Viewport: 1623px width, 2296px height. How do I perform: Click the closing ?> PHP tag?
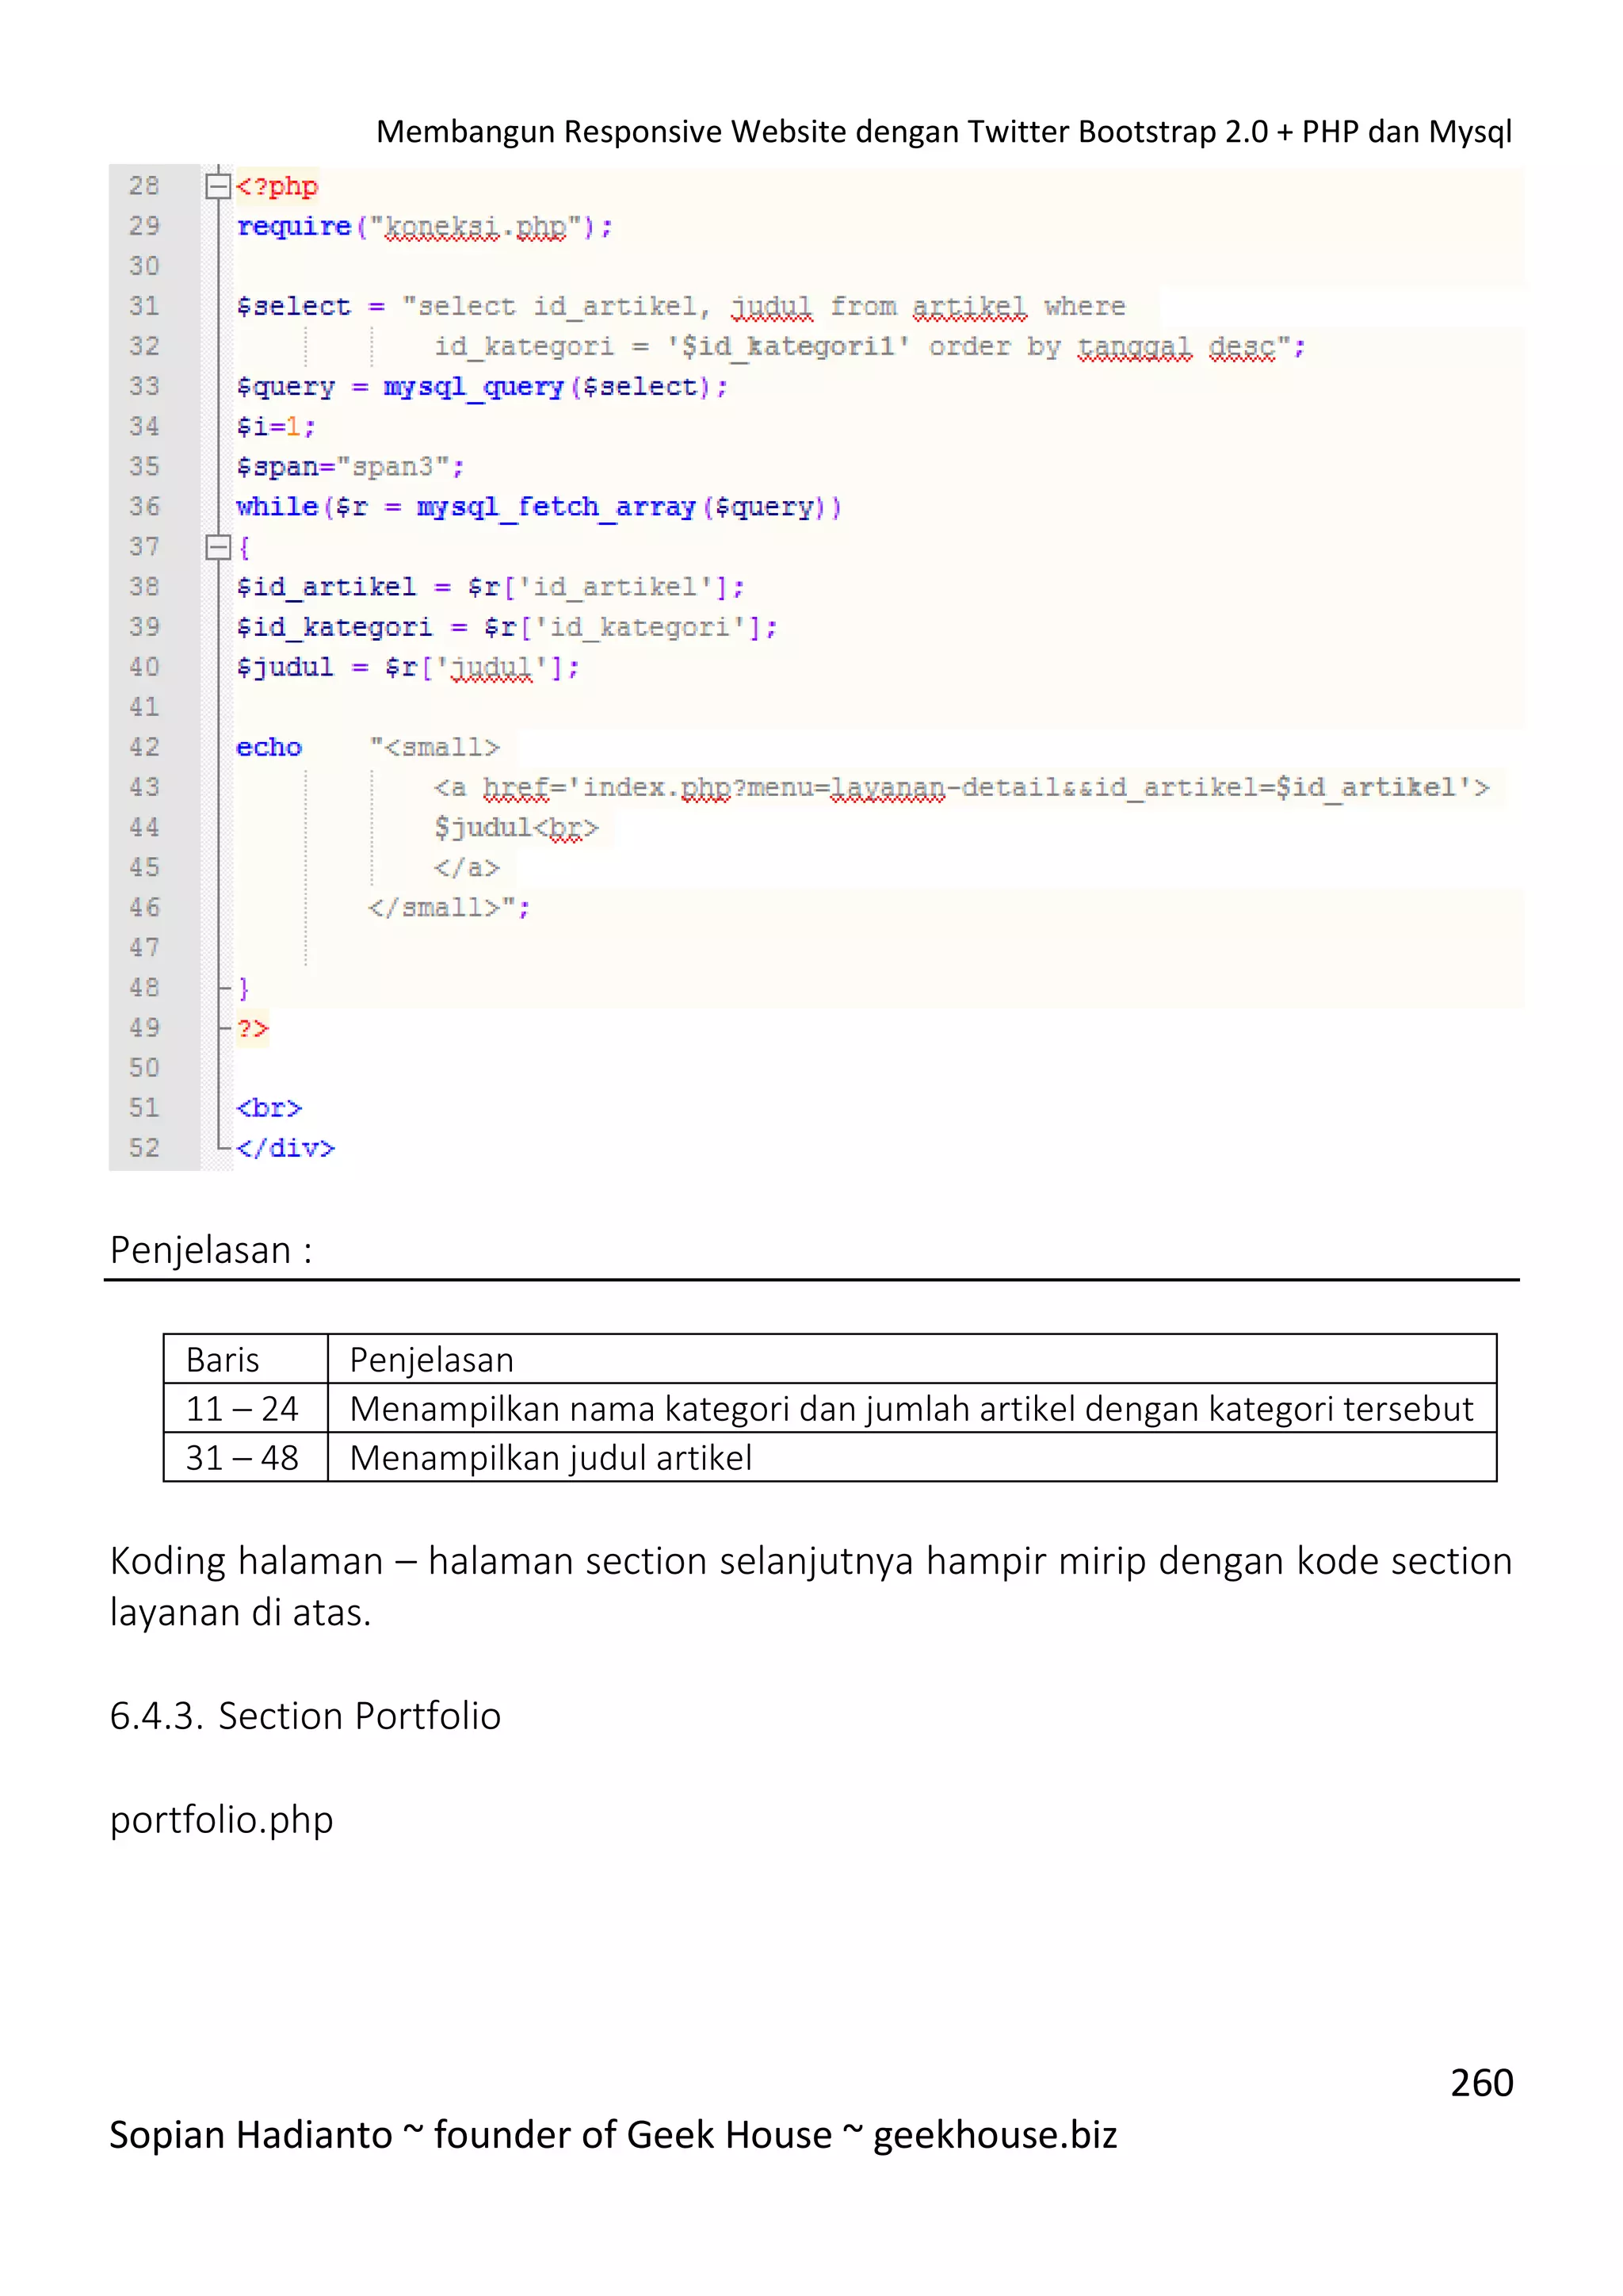[253, 1028]
